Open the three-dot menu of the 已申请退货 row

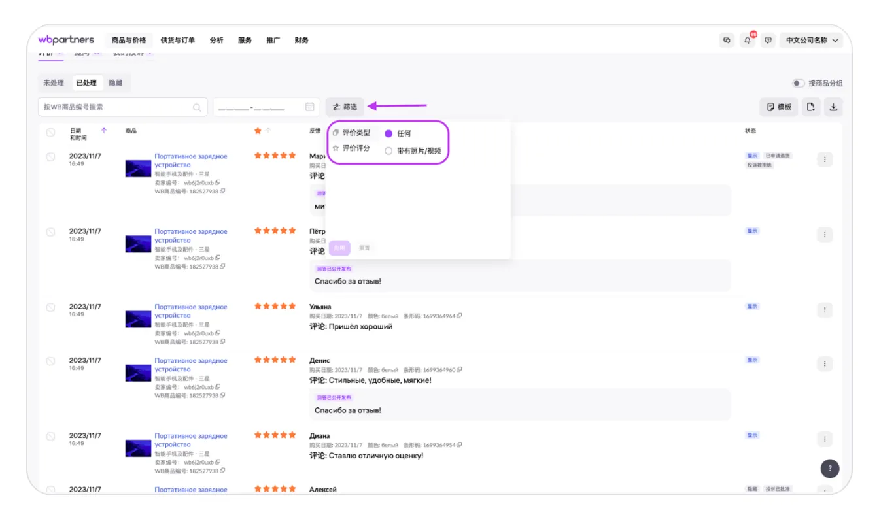click(x=825, y=159)
